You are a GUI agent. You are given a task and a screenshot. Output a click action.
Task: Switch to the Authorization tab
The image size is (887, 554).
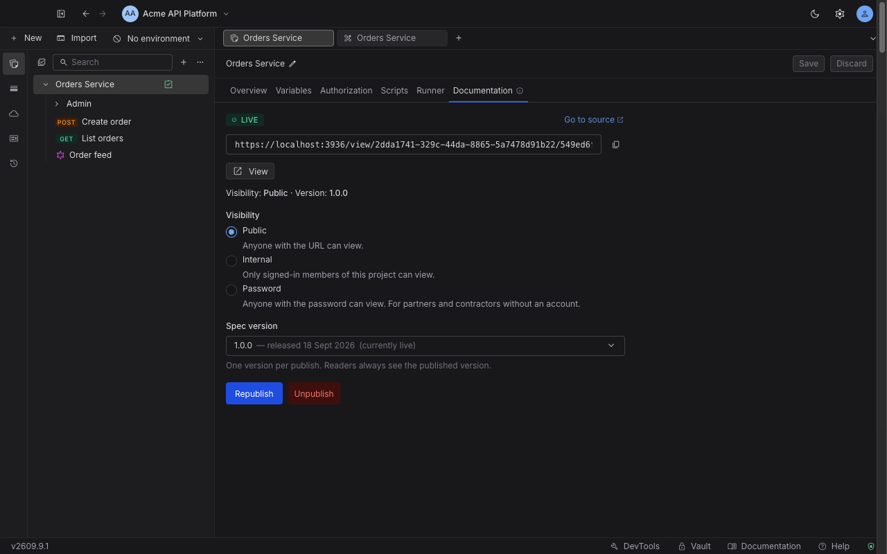346,91
